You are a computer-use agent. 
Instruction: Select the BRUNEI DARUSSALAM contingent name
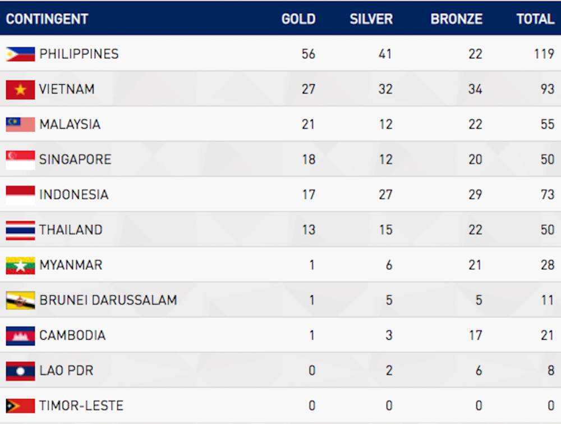[108, 300]
